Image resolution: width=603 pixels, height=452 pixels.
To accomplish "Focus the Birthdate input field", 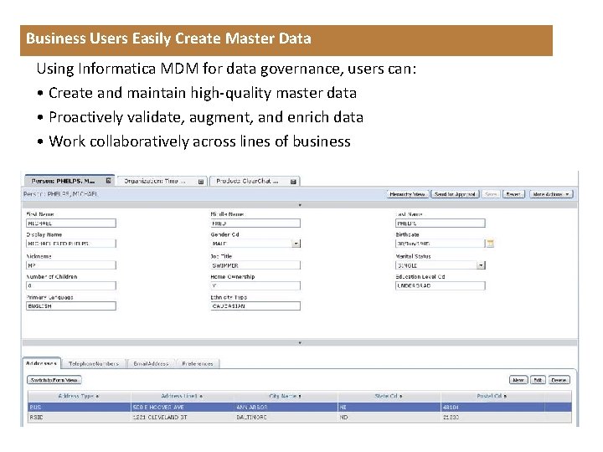I will pyautogui.click(x=441, y=244).
